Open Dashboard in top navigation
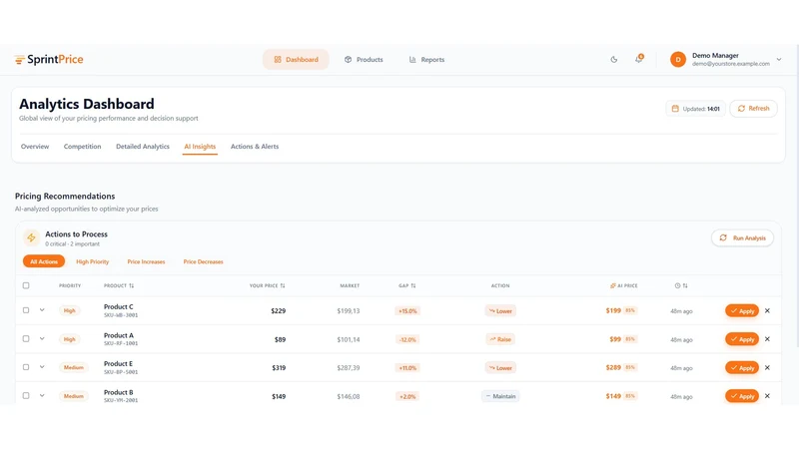The width and height of the screenshot is (799, 449). click(x=296, y=60)
